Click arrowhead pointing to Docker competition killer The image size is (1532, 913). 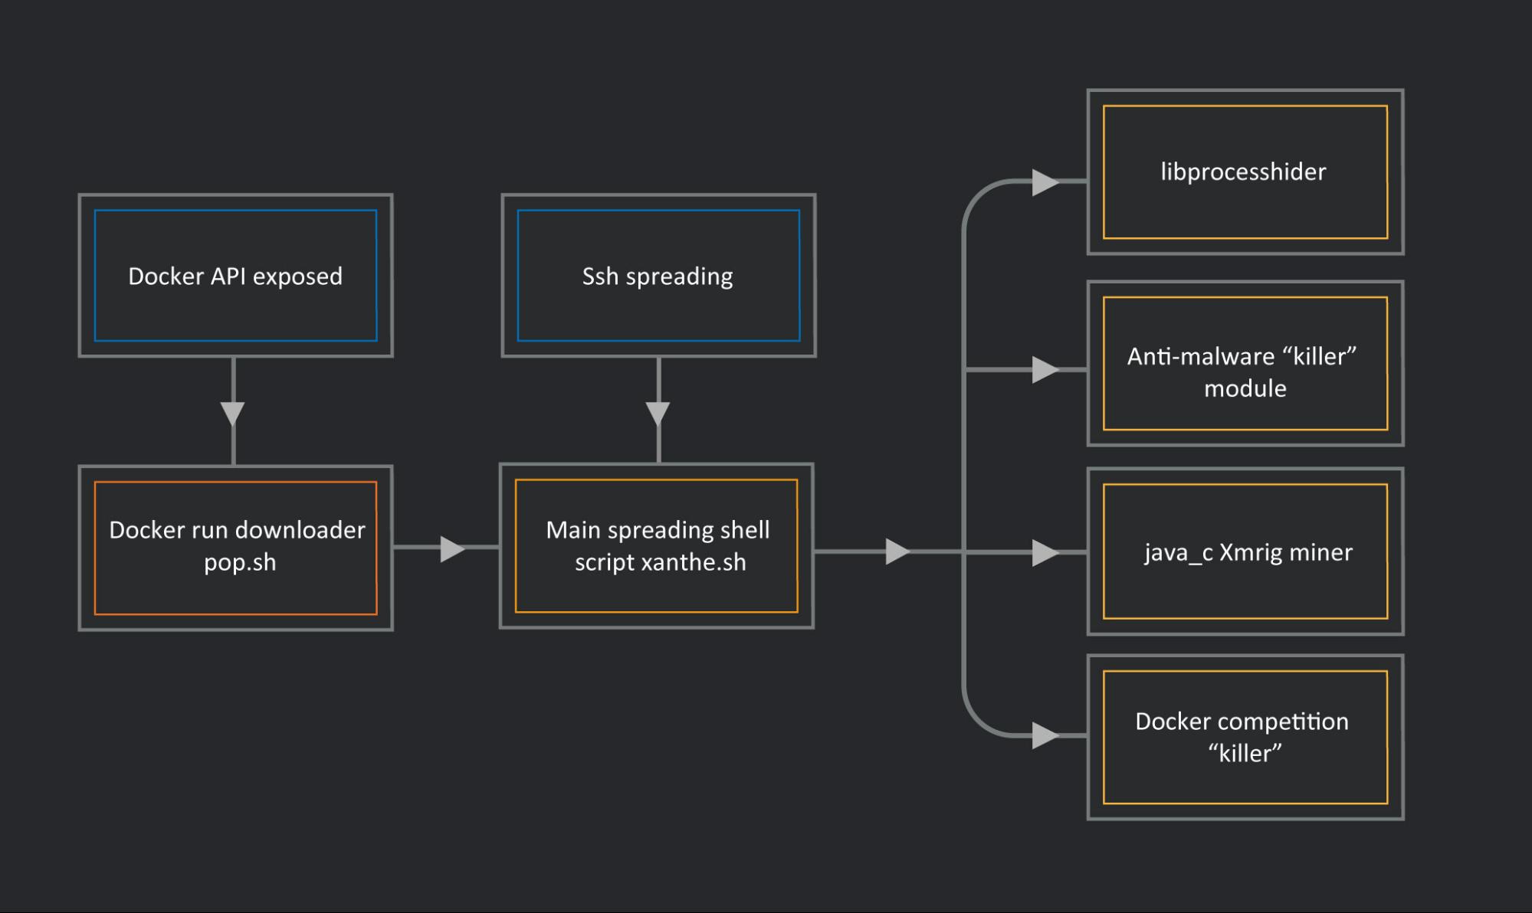coord(1044,735)
